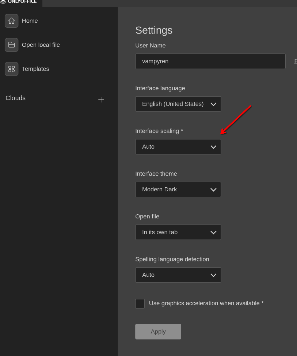Choose the 'Open local file' text label
The width and height of the screenshot is (297, 356).
click(x=41, y=45)
